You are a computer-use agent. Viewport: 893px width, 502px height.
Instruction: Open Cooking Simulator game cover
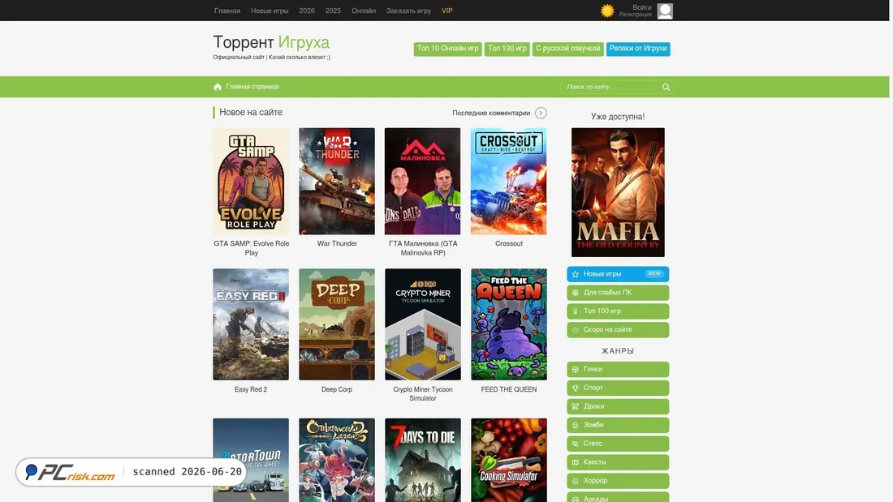pyautogui.click(x=508, y=460)
